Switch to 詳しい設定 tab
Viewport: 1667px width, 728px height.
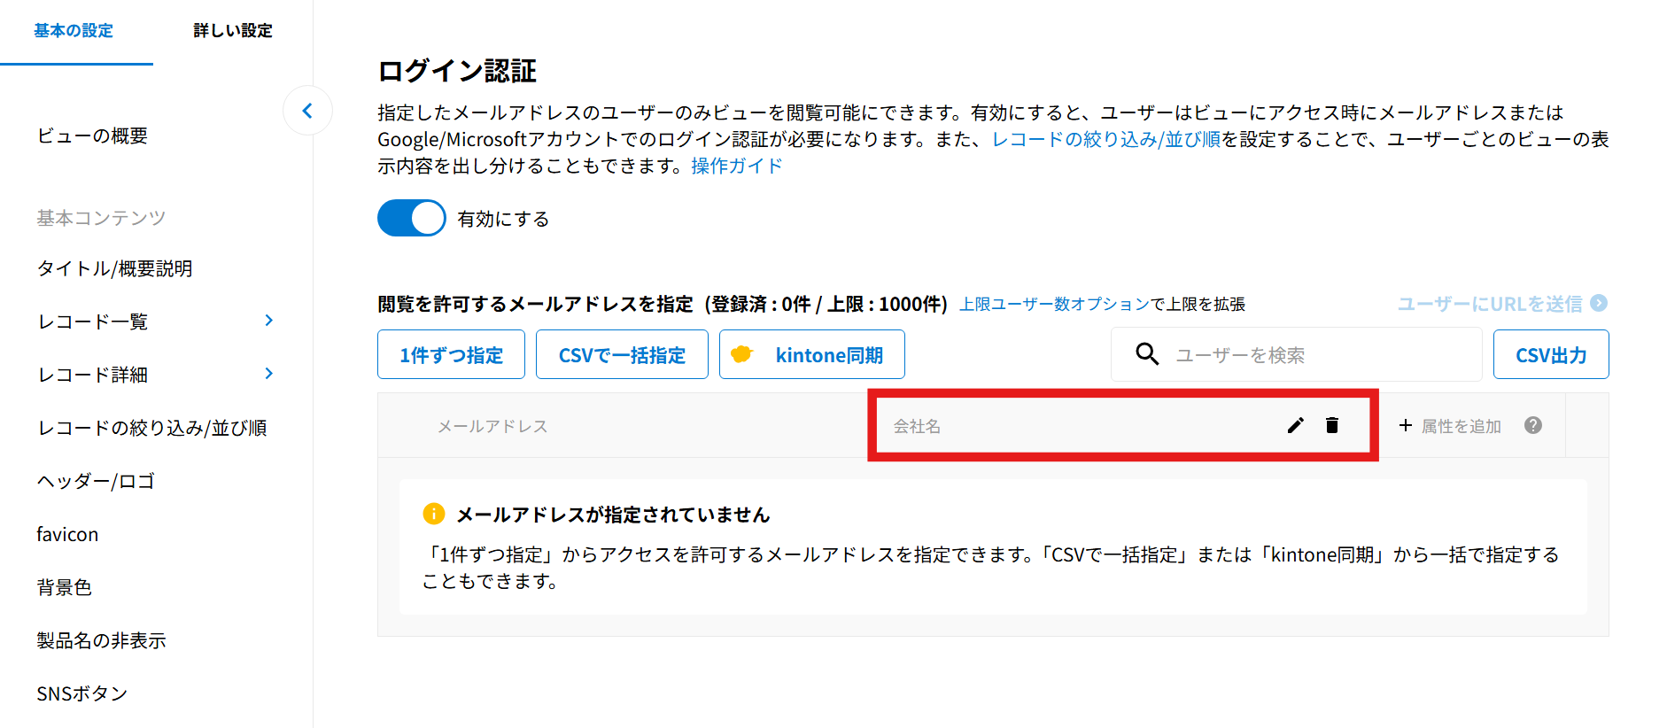coord(233,31)
